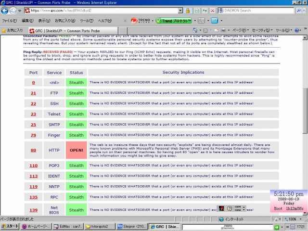The height and width of the screenshot is (231, 308).
Task: Switch to hitorigoto2 folder taskbar button
Action: [100, 226]
